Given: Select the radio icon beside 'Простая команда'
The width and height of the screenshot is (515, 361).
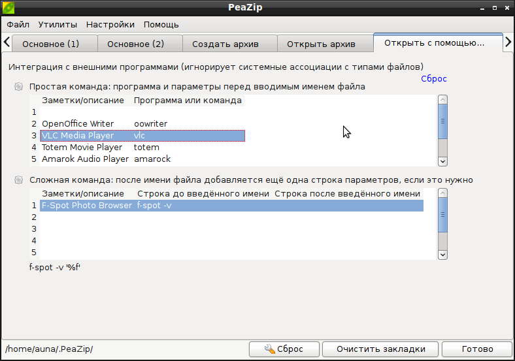Looking at the screenshot, I should (19, 87).
